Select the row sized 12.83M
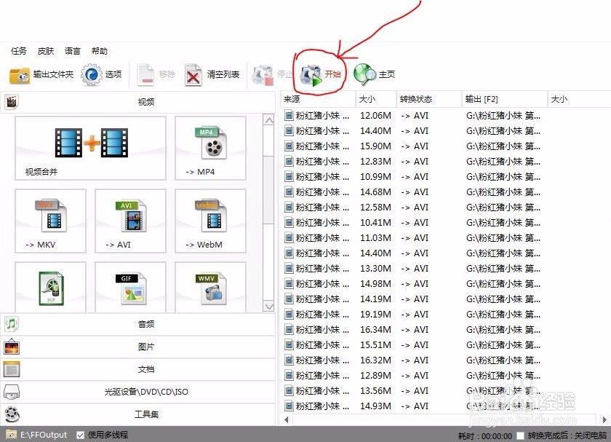The height and width of the screenshot is (442, 611). [x=445, y=161]
